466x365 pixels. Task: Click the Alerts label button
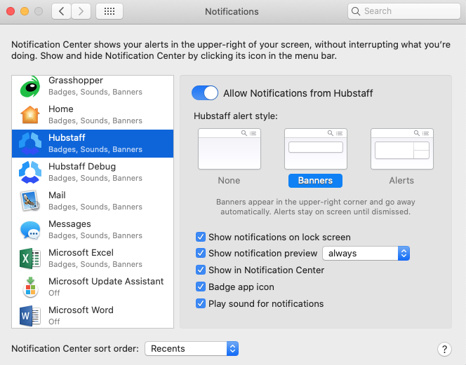(x=401, y=181)
